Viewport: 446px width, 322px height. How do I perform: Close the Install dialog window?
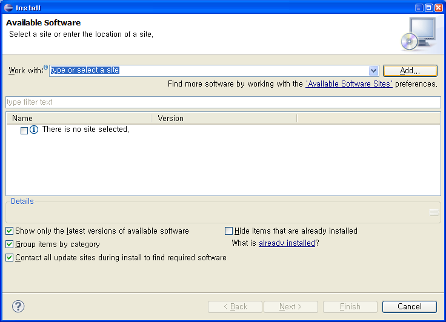click(439, 8)
